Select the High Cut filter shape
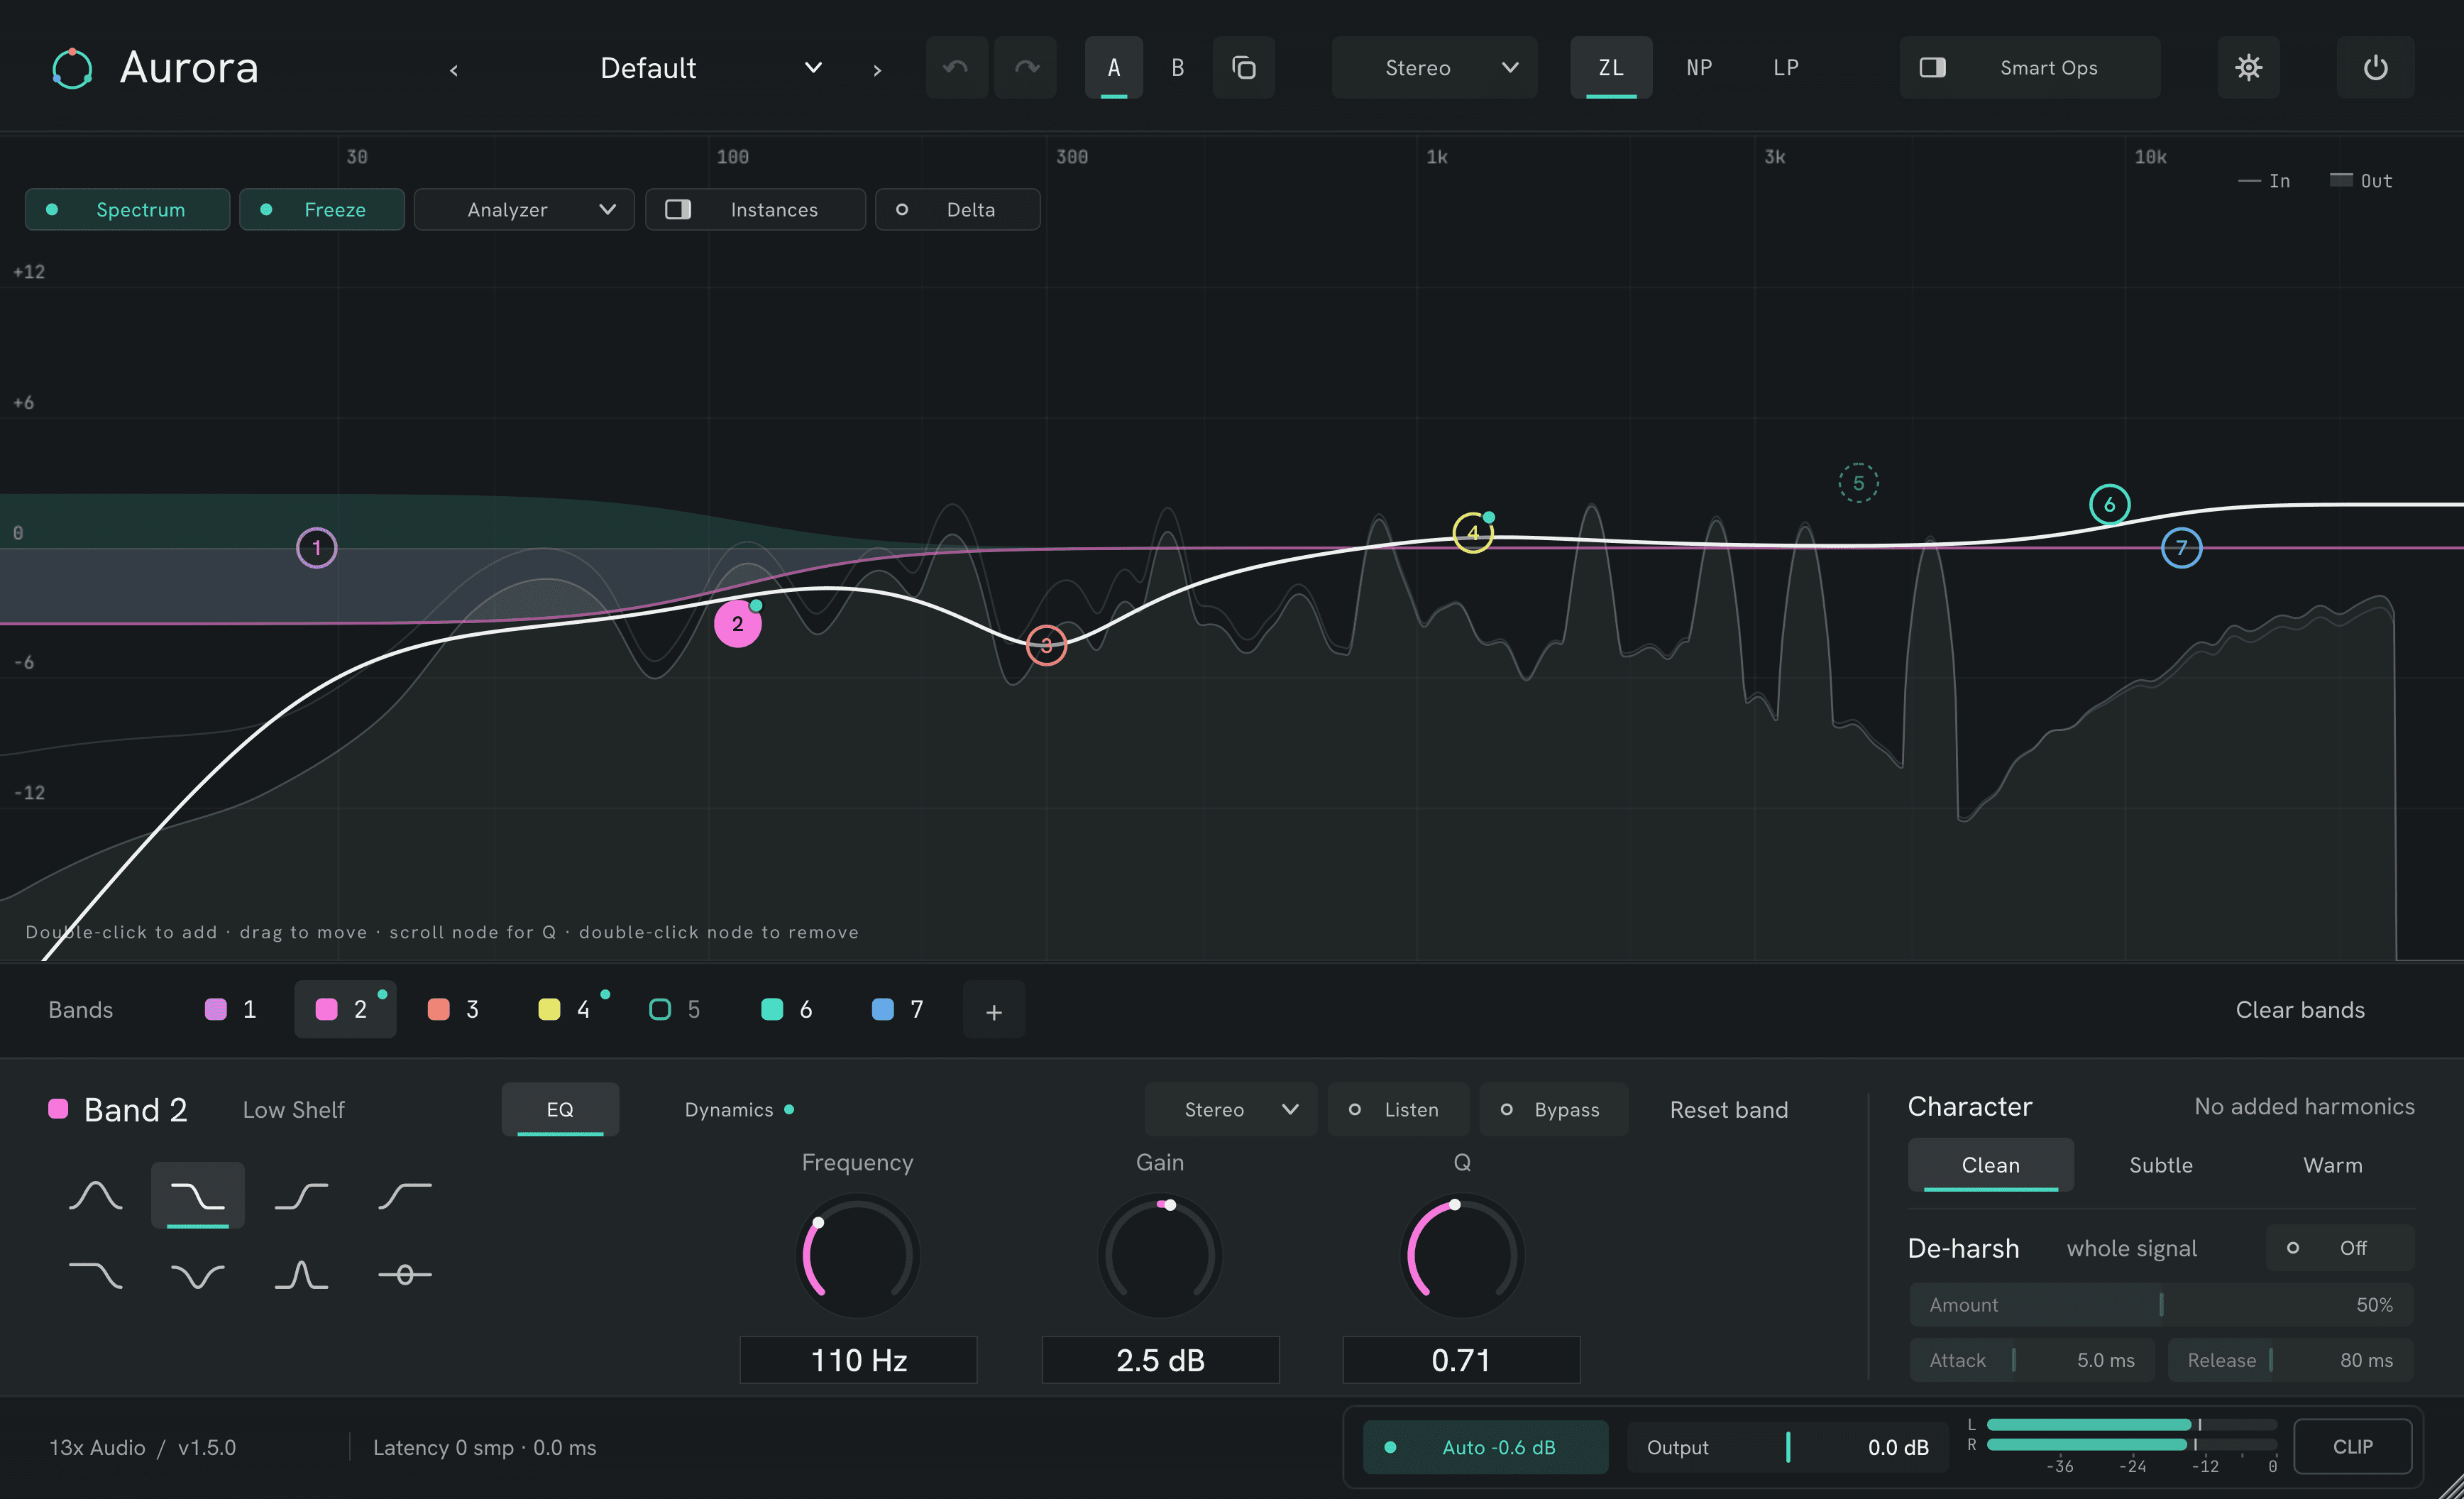This screenshot has width=2464, height=1499. [x=95, y=1275]
